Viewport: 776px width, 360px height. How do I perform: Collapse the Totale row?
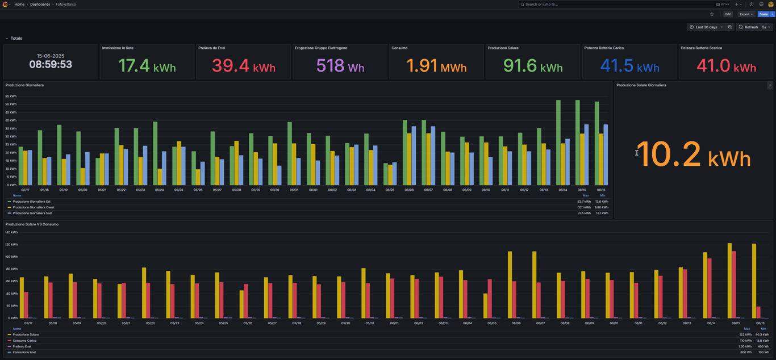point(16,39)
